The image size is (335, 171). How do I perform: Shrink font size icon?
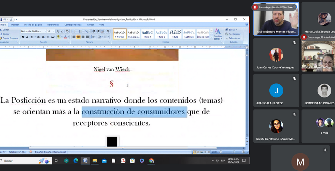point(62,31)
